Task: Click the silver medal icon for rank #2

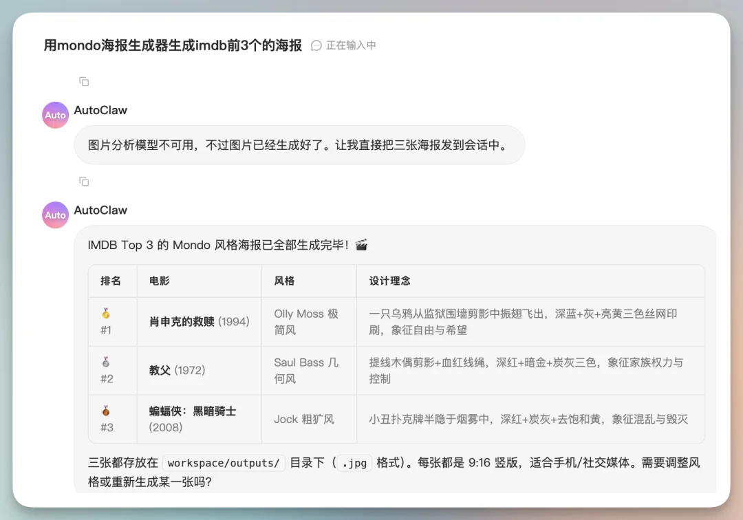Action: [x=107, y=362]
